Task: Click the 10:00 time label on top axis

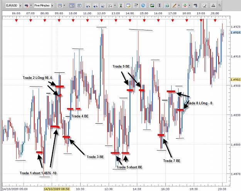Action: 73,13
